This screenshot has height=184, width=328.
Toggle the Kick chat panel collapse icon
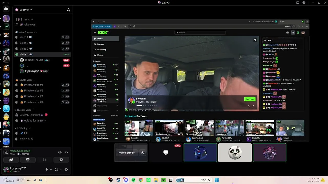[265, 40]
